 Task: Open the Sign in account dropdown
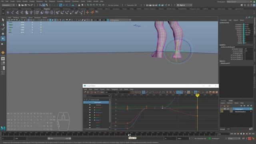184,5
